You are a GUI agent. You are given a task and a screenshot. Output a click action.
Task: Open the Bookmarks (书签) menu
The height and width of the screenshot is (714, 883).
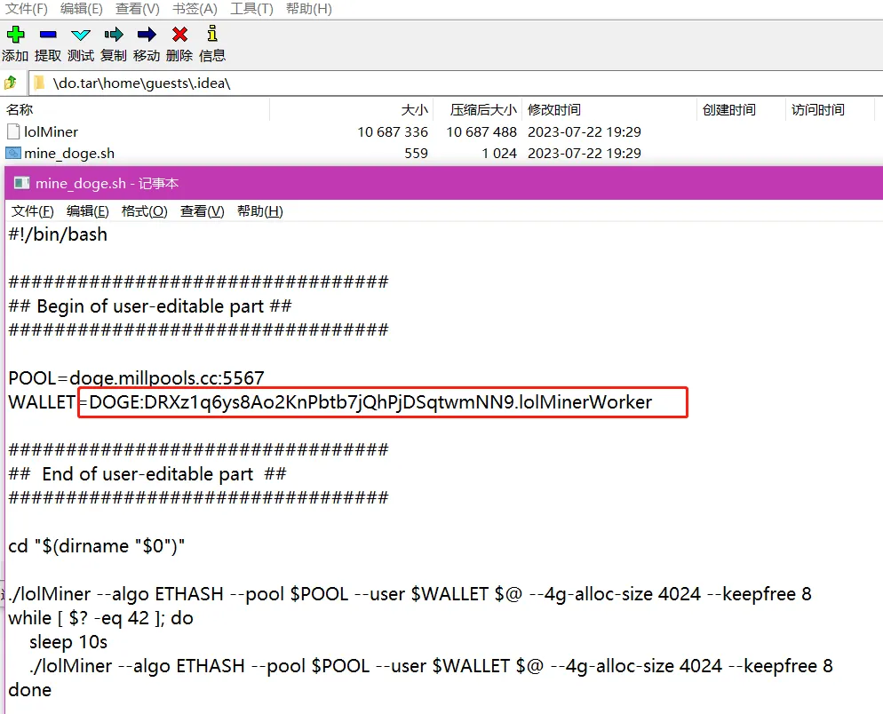click(x=195, y=9)
